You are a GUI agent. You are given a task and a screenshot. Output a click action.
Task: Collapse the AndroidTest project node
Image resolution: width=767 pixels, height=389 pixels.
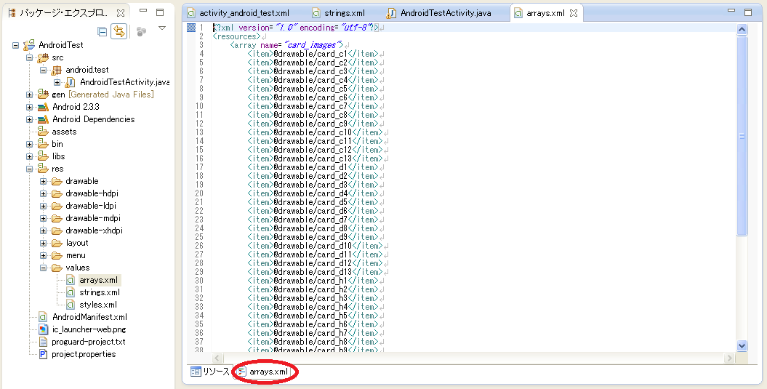[16, 45]
